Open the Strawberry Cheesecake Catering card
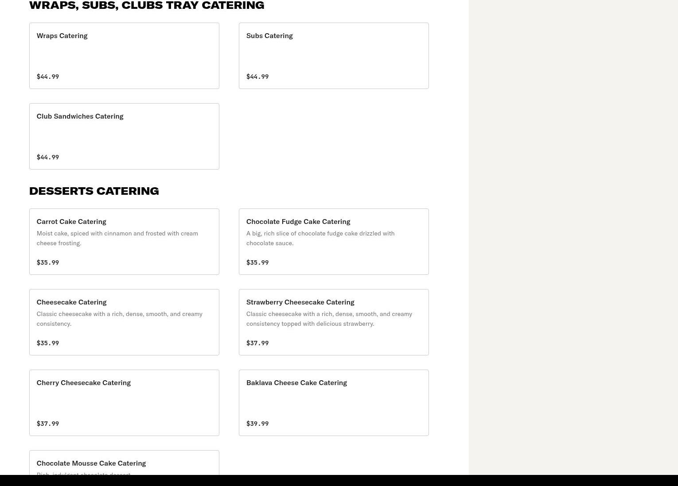 click(x=334, y=322)
